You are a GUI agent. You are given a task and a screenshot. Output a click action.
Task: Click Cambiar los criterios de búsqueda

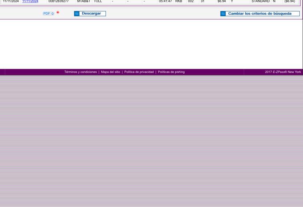(x=260, y=14)
